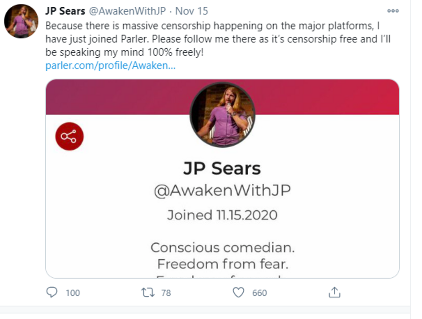Viewport: 422px width, 319px height.
Task: Click the bold JP Sears name in tweet header
Action: pos(65,11)
